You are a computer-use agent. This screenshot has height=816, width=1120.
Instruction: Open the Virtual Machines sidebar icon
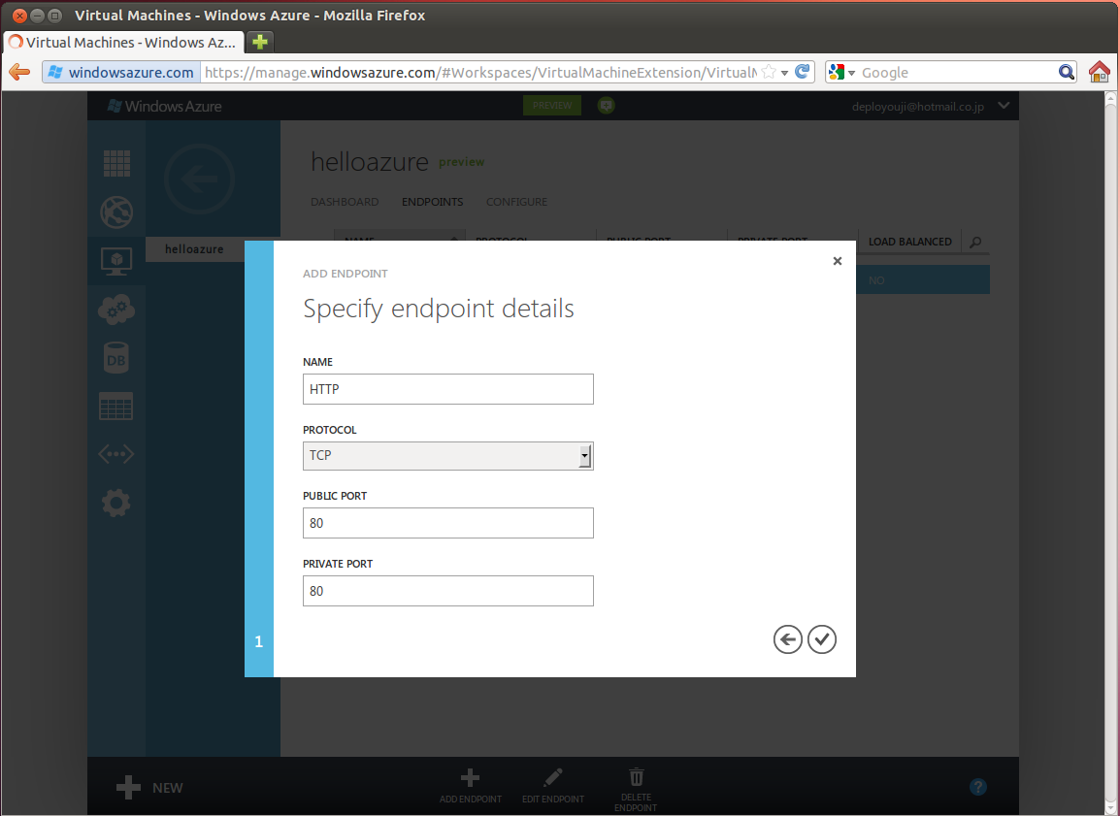pos(116,261)
